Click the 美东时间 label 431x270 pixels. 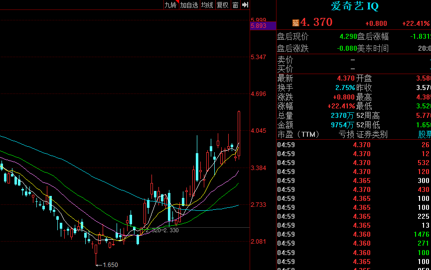point(373,49)
